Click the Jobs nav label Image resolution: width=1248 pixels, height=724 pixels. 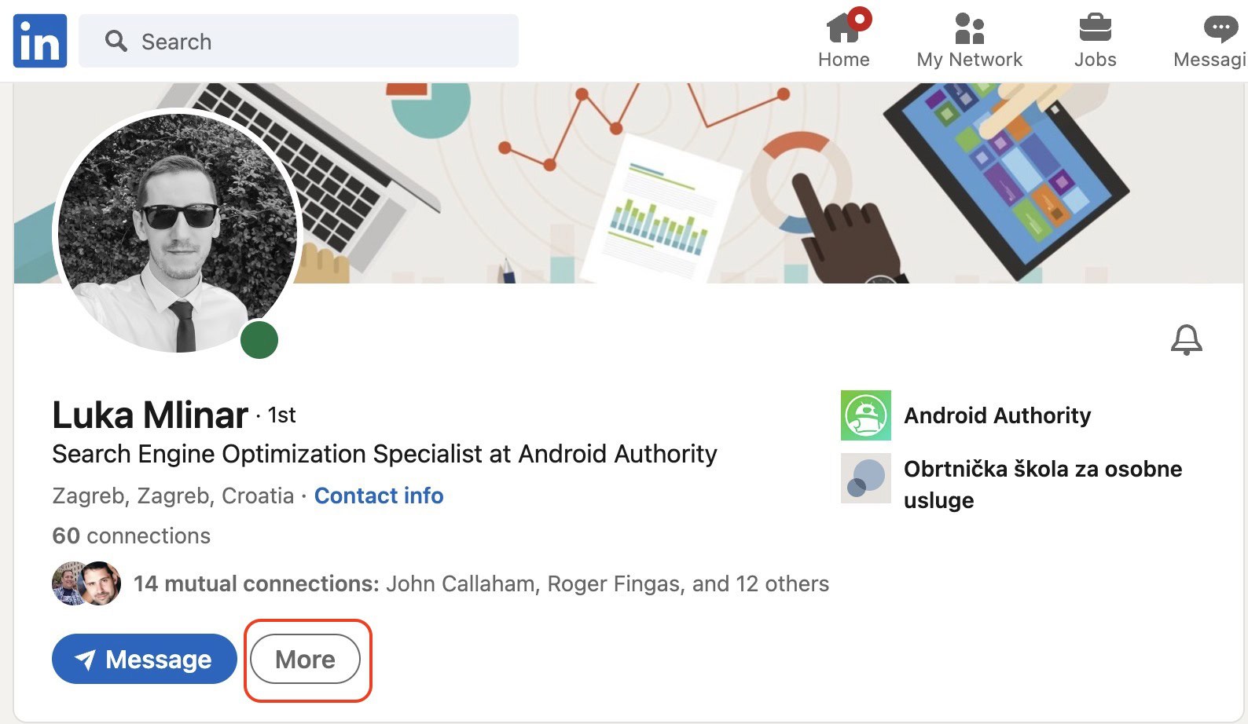click(1095, 60)
